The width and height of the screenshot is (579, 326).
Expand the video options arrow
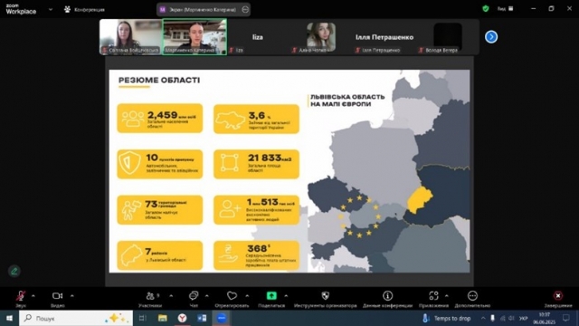point(72,296)
